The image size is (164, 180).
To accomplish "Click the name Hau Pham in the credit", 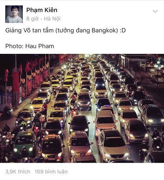I will 40,46.
